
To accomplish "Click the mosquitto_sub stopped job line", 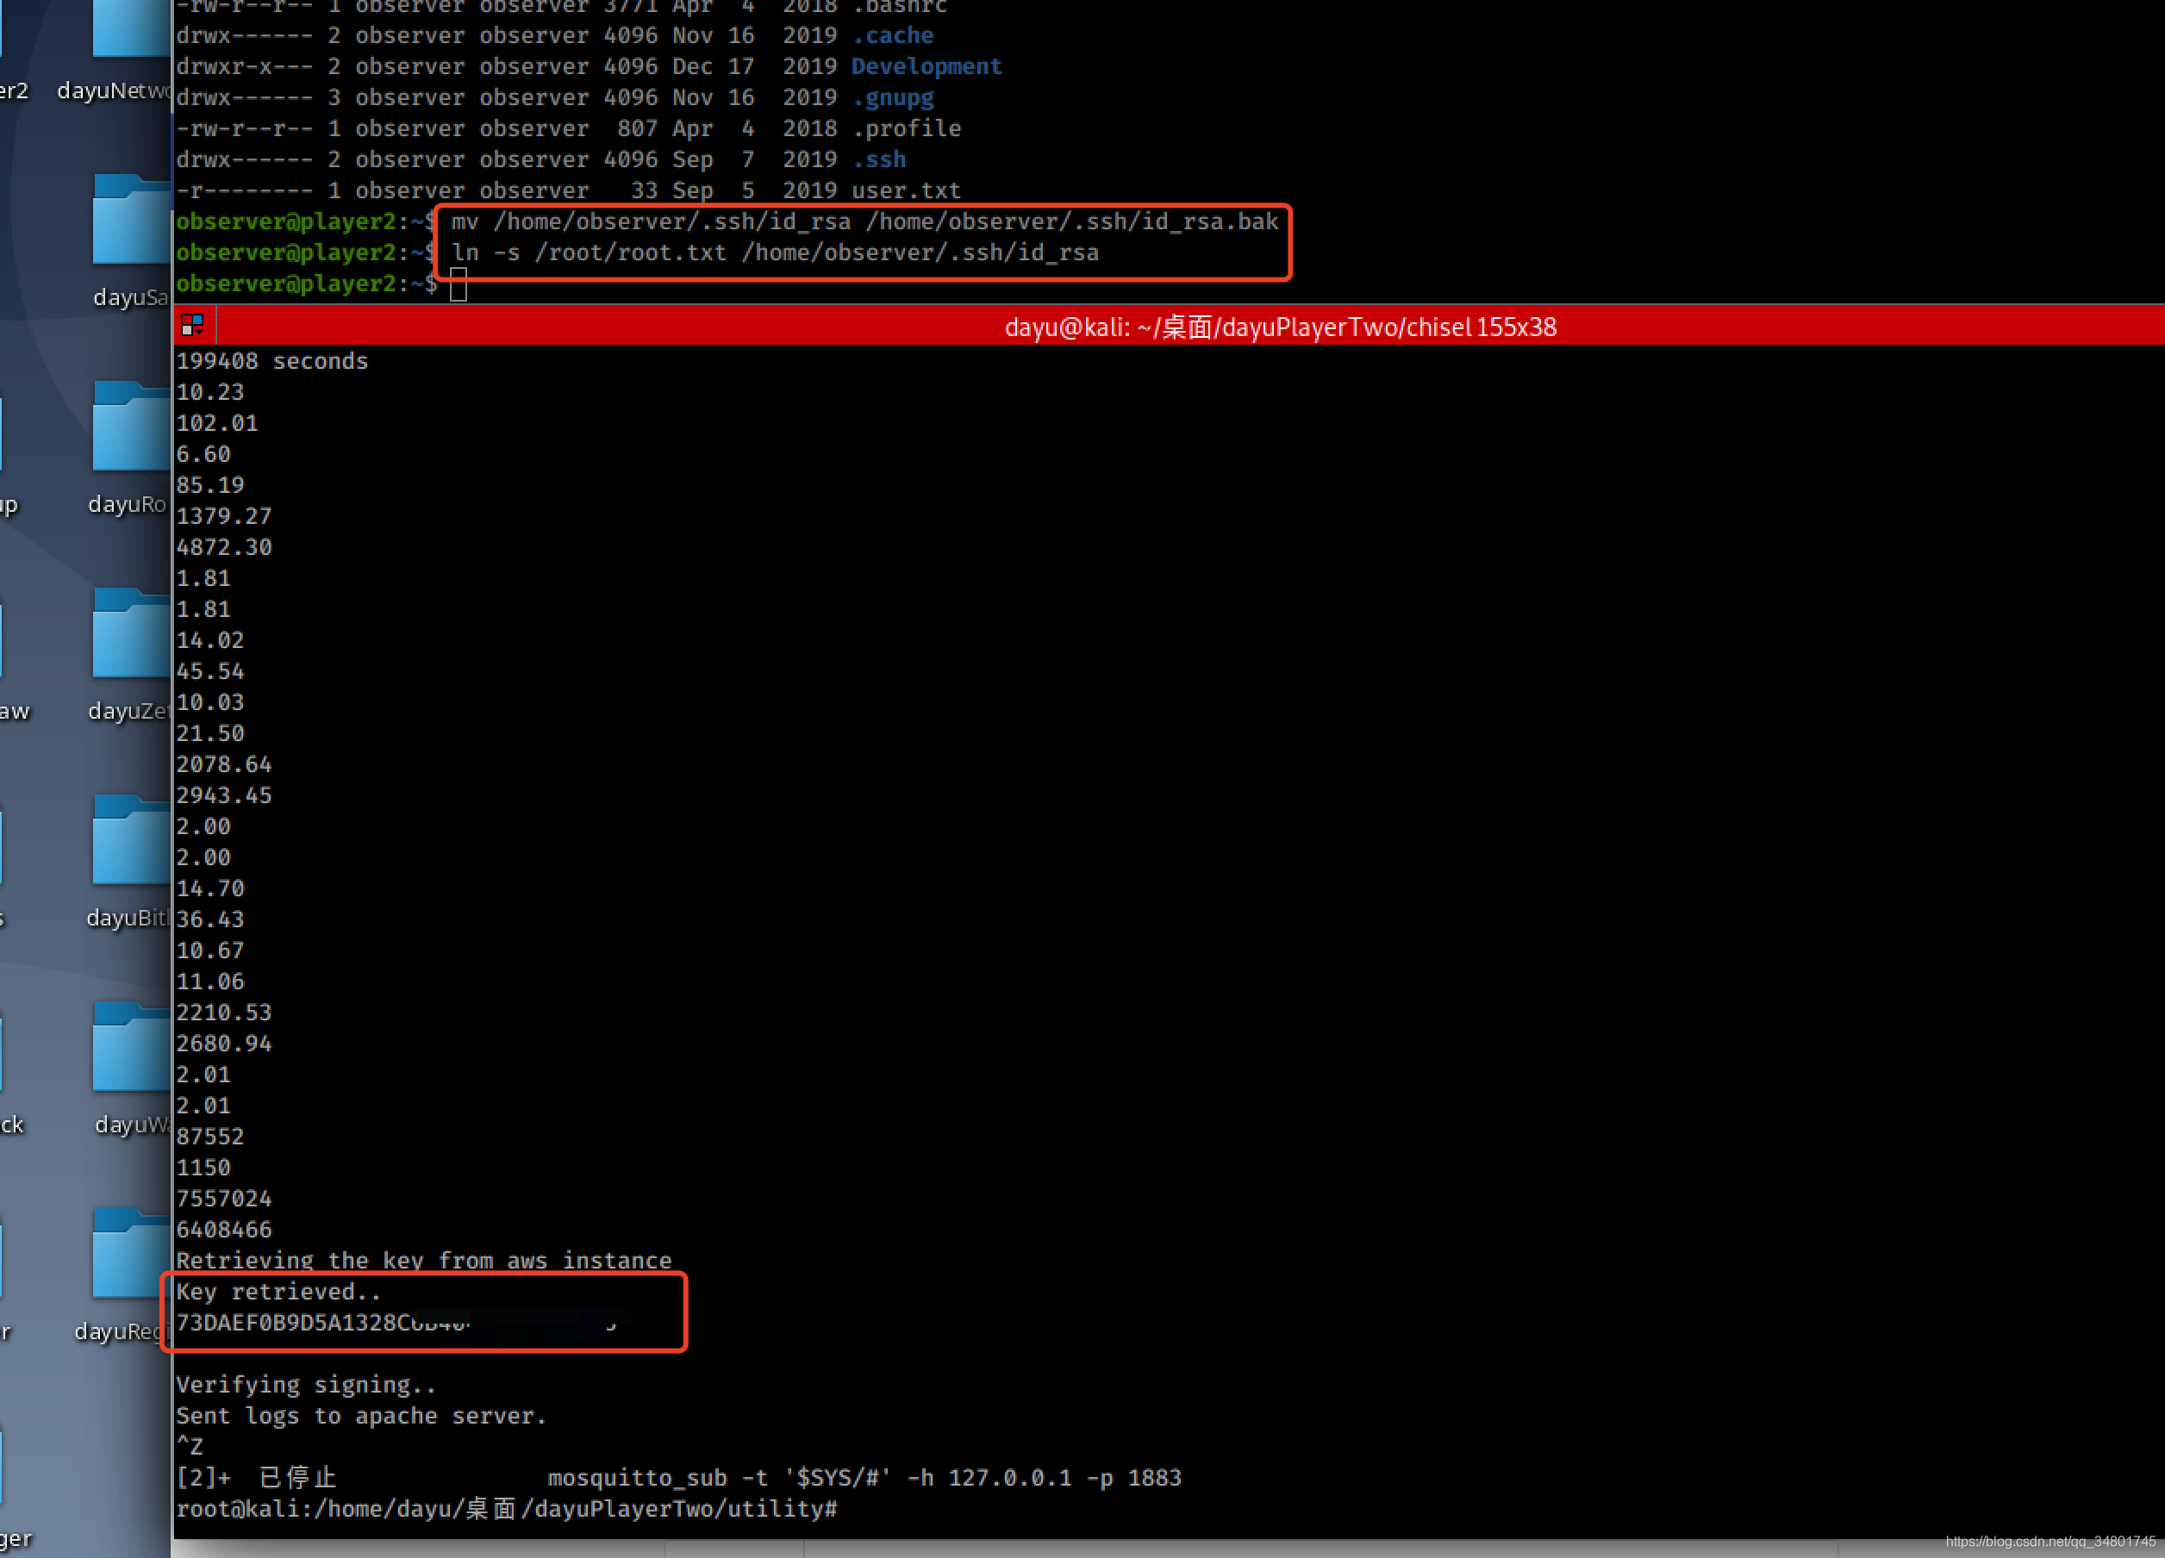I will click(x=677, y=1478).
